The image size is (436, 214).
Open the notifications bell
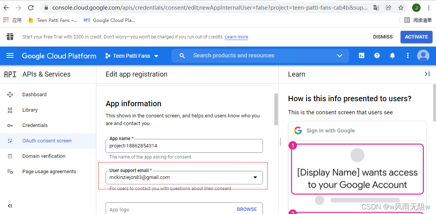[392, 56]
